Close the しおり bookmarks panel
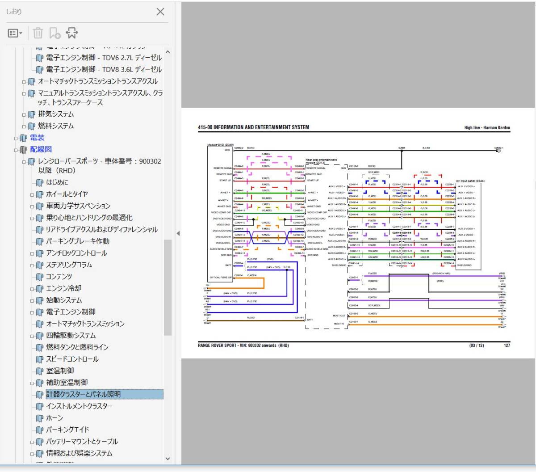Screen dimensions: 536x472 [x=160, y=12]
